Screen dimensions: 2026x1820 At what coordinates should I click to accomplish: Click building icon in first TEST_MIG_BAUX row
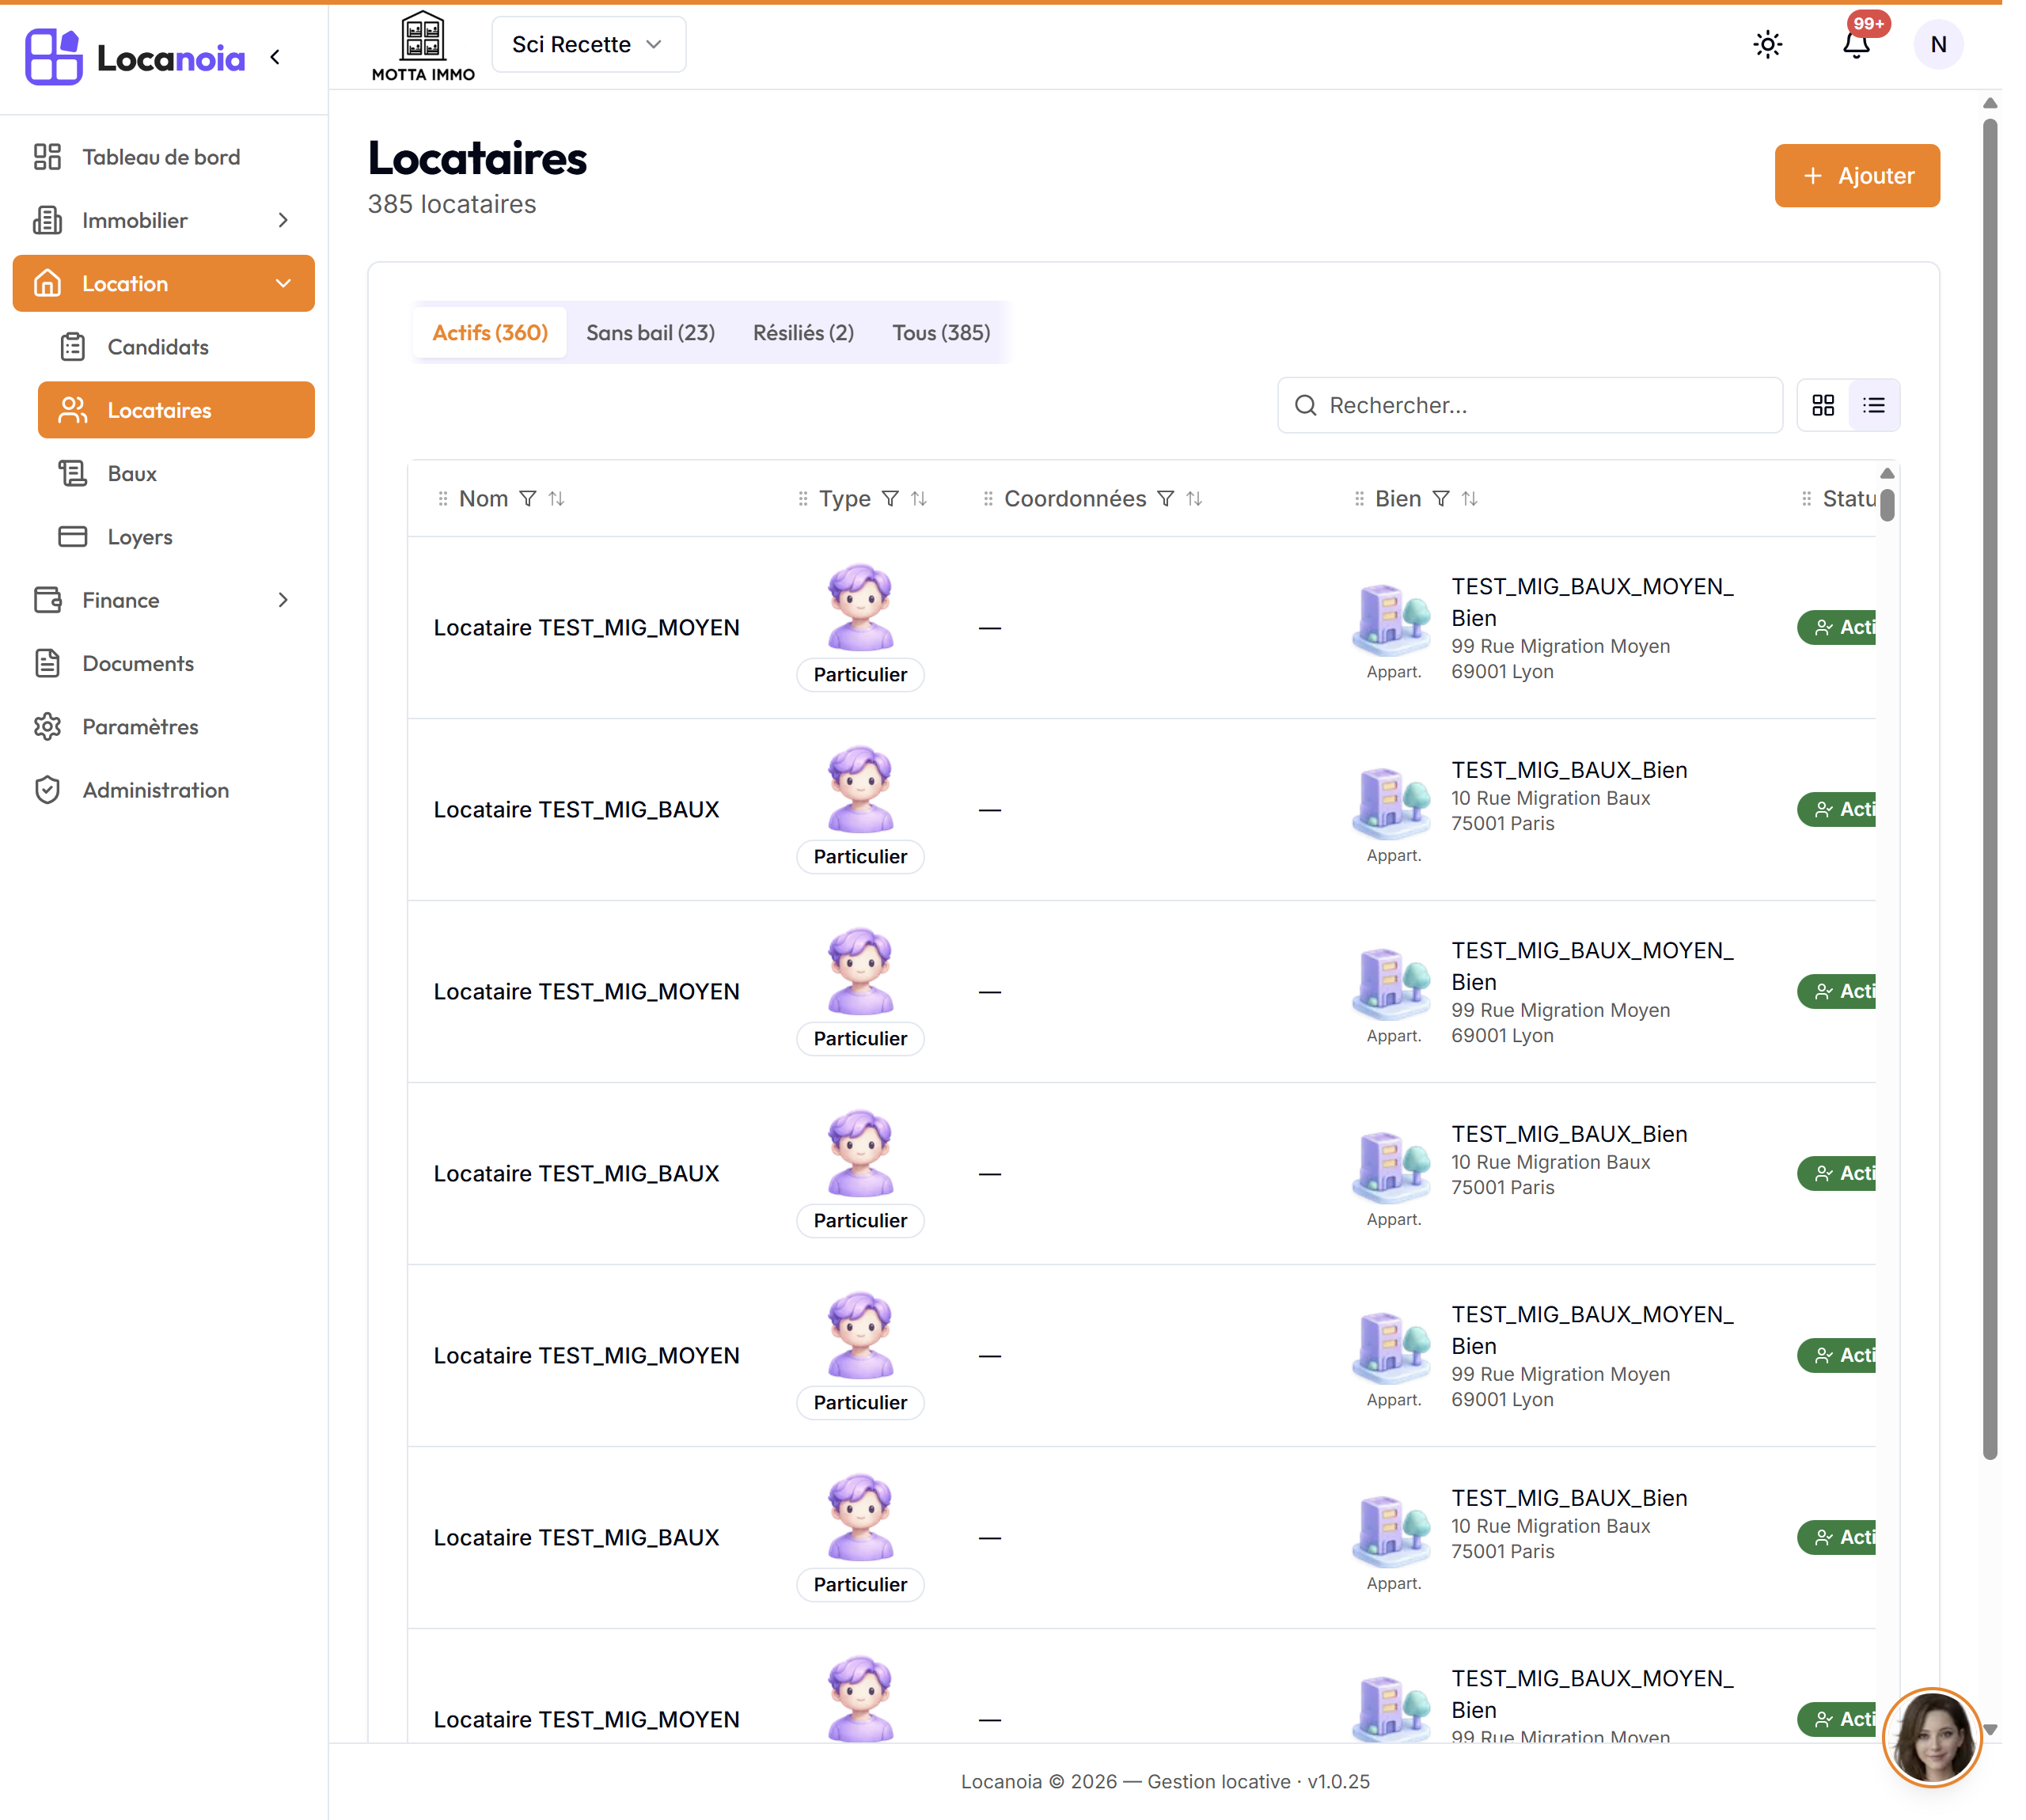coord(1391,802)
